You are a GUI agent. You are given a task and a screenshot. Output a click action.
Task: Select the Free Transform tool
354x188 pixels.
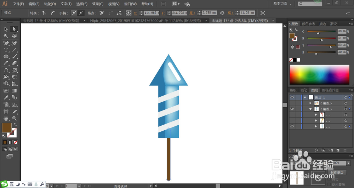tap(14, 77)
